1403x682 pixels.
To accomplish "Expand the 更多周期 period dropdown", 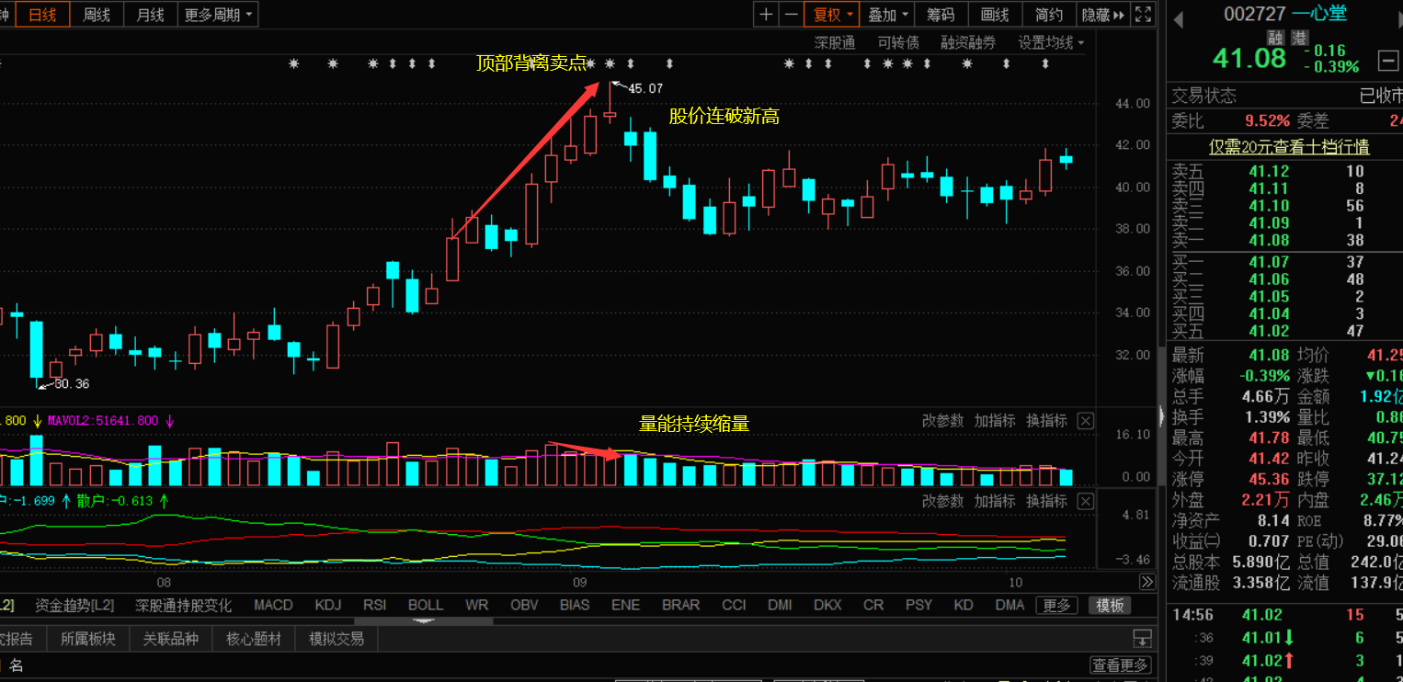I will pos(219,15).
